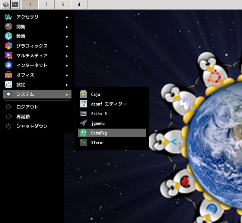Click the Accessories (アクセサリ) category icon
Screen dimensions: 242x223
point(9,17)
